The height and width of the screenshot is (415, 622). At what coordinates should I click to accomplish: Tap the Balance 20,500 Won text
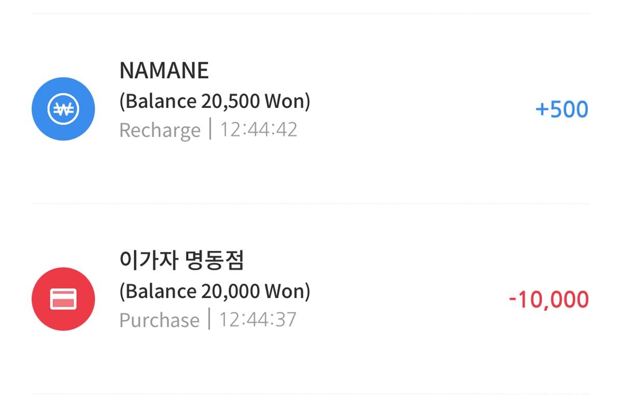[x=215, y=101]
